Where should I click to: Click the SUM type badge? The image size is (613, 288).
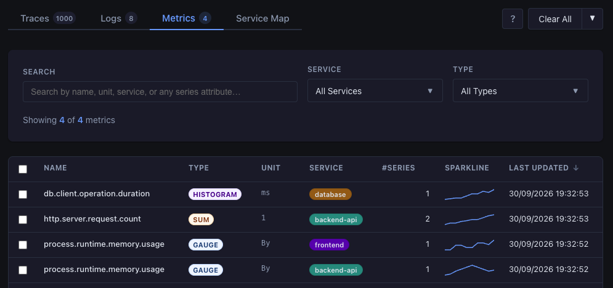coord(201,220)
